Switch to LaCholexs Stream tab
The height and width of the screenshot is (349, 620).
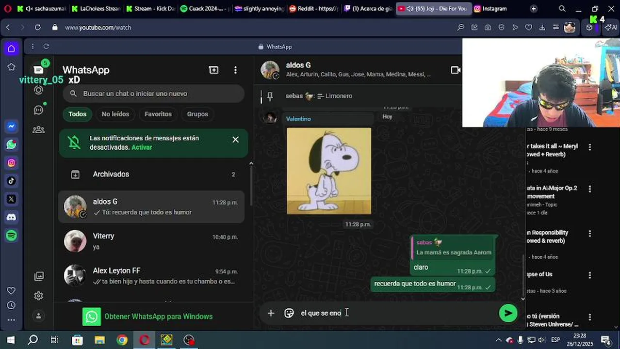click(96, 9)
